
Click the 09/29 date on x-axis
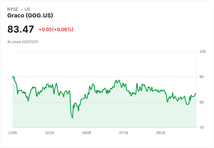[161, 133]
